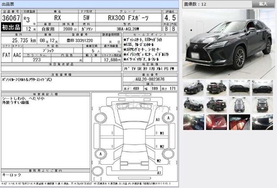The height and width of the screenshot is (188, 277).
Task: Open the red front seats thumbnail
Action: (x=216, y=122)
